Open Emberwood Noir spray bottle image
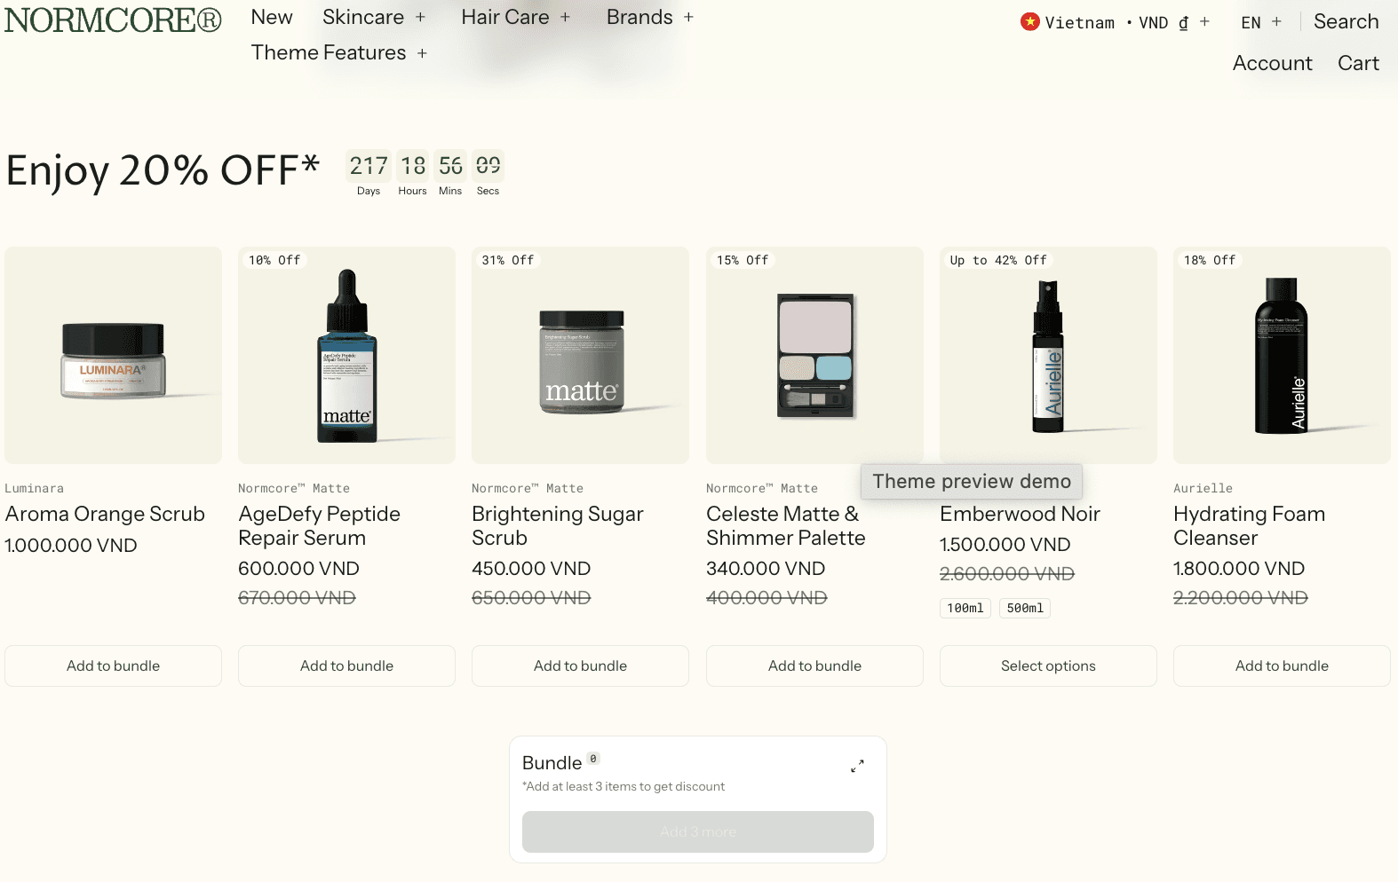This screenshot has height=882, width=1398. 1048,355
